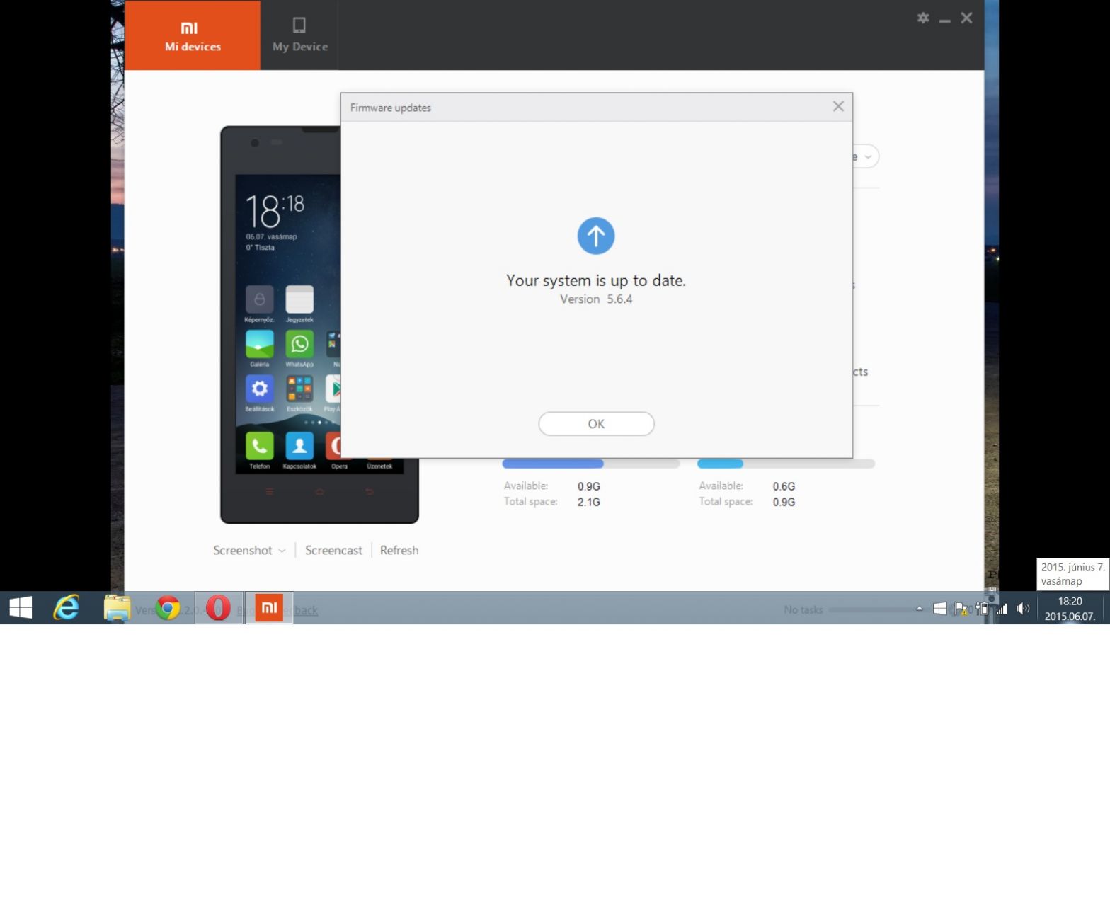Click the phone's red back key

(x=369, y=491)
